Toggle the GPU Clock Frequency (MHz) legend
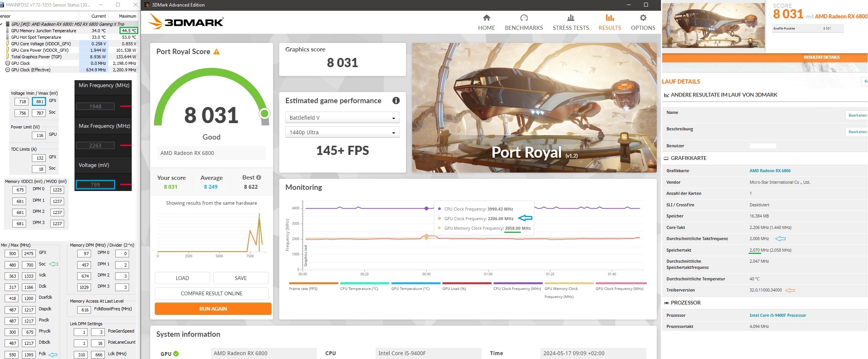The height and width of the screenshot is (359, 868). [x=621, y=286]
